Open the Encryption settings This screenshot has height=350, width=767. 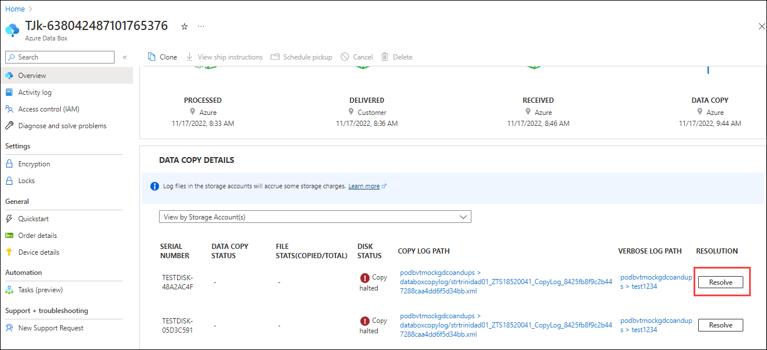pos(33,163)
